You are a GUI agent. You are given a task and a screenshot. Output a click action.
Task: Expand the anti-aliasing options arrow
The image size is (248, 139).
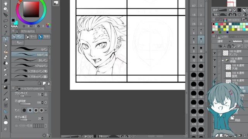[46, 110]
